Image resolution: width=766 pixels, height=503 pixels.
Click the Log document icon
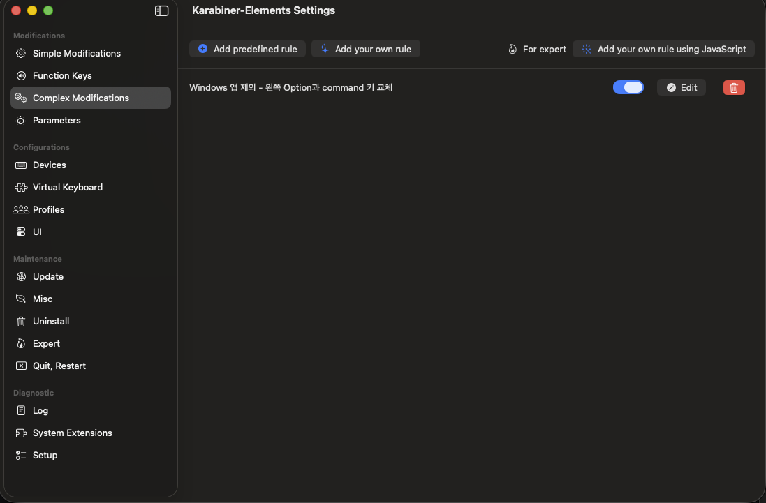(20, 410)
